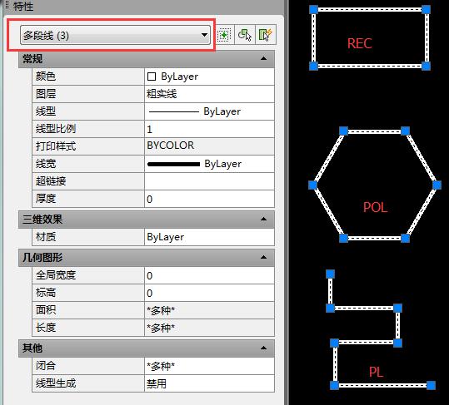Click the 超链接 empty value field

209,181
